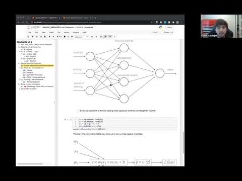
Task: Open the Widgets menu
Action: coord(76,32)
